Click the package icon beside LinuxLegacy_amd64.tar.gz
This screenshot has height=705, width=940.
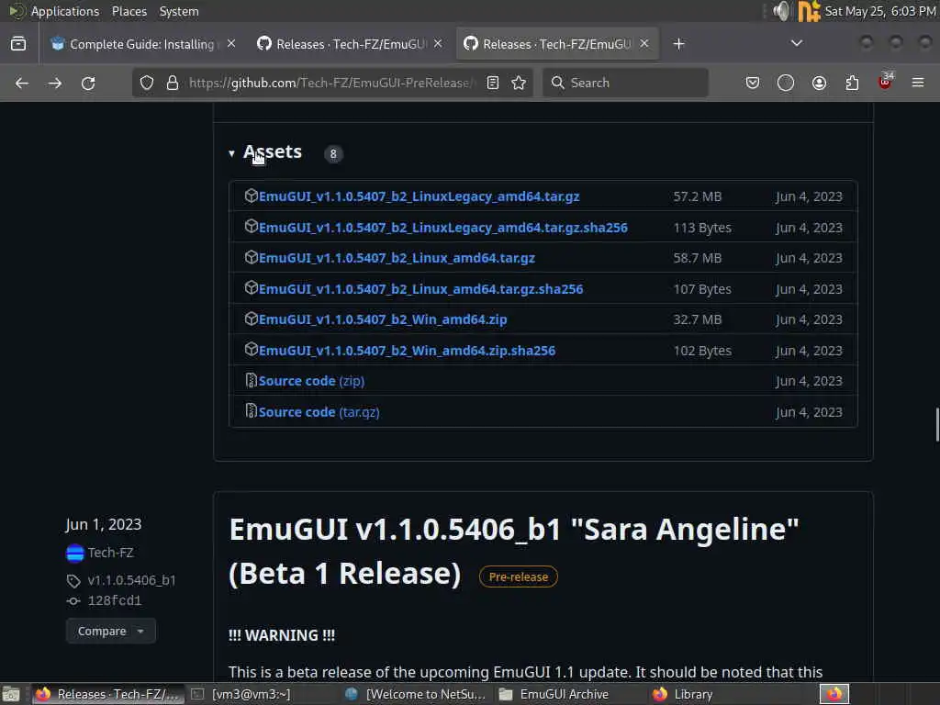point(252,196)
